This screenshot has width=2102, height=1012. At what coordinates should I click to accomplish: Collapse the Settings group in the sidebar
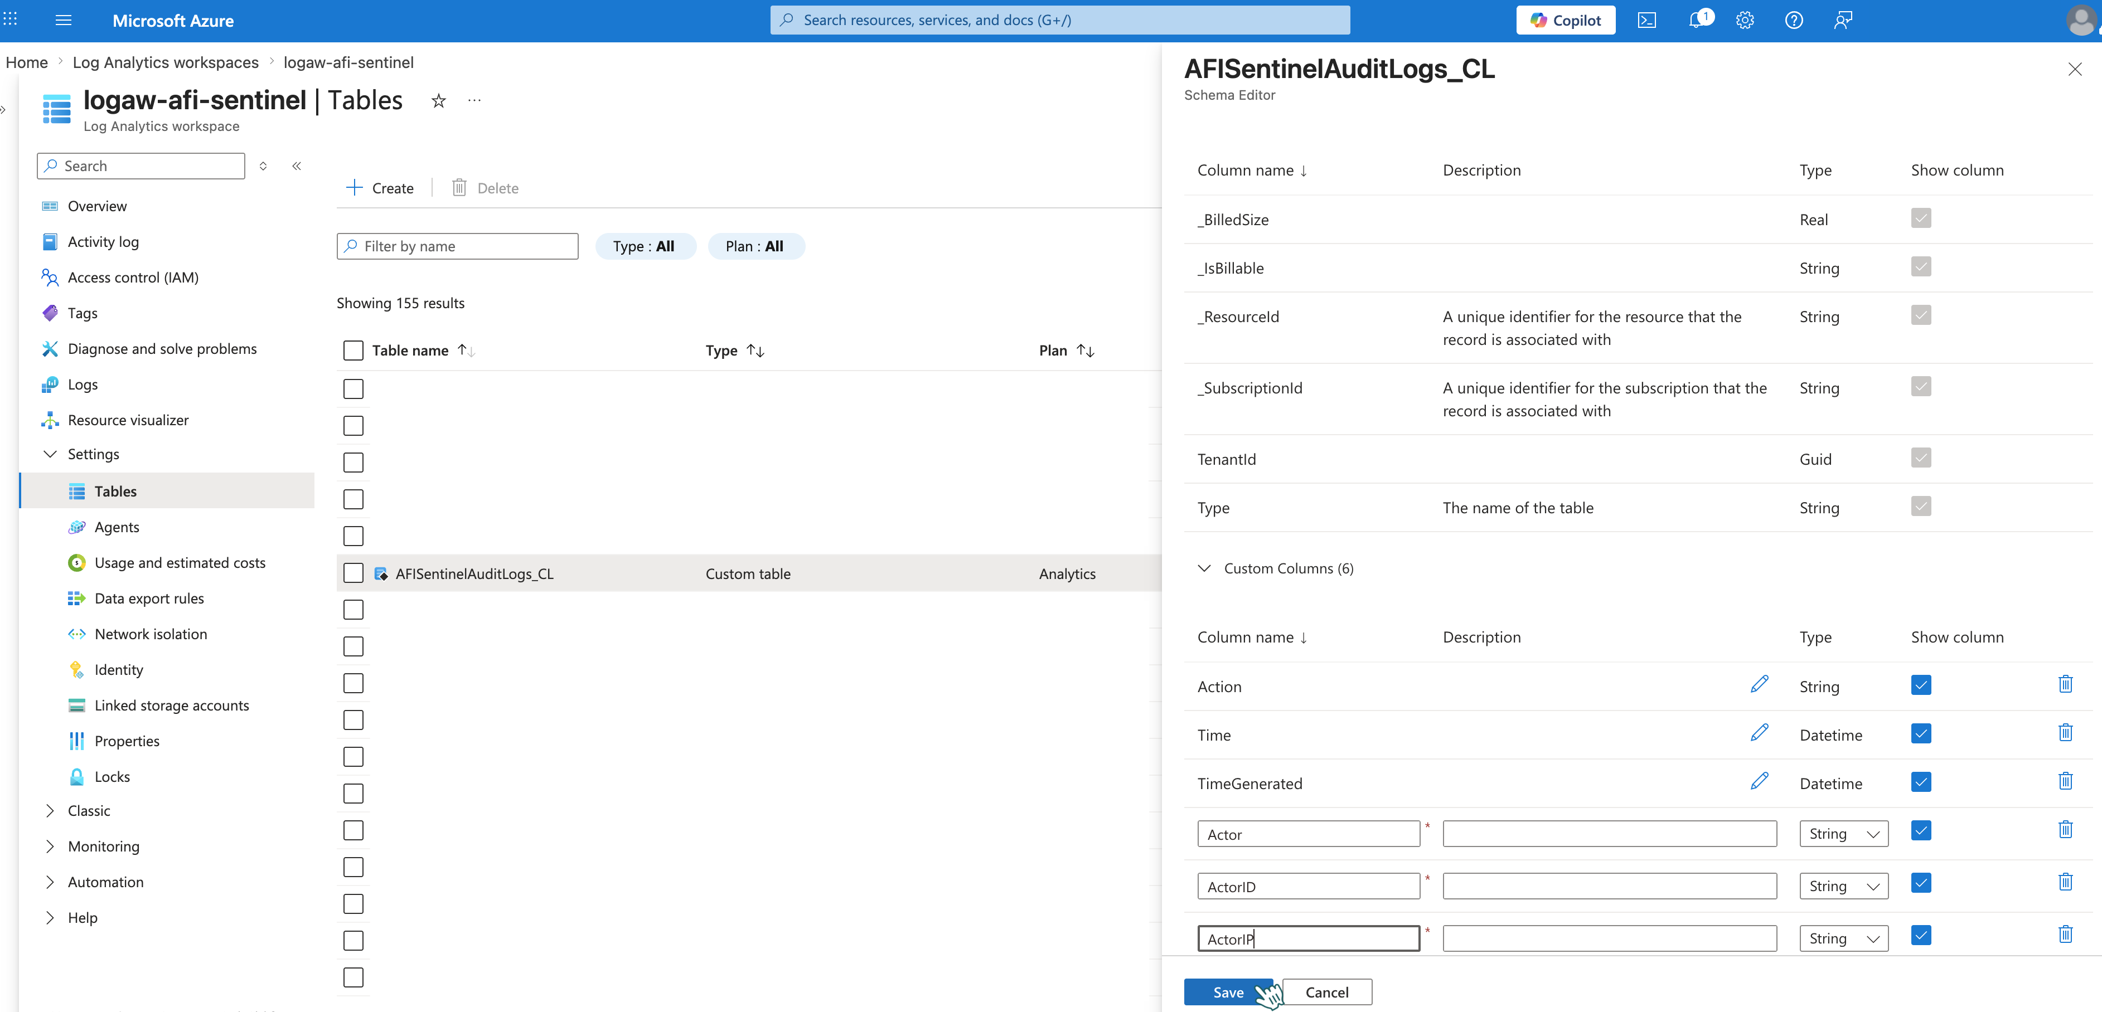(x=50, y=454)
